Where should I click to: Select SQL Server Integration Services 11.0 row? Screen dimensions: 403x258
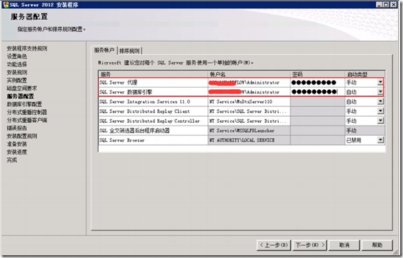click(242, 102)
